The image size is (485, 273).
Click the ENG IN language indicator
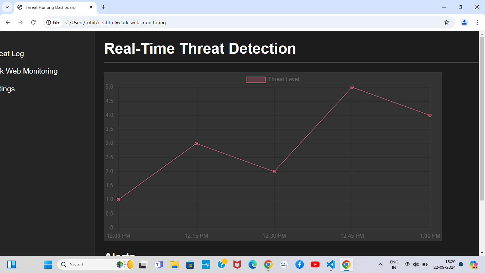394,264
